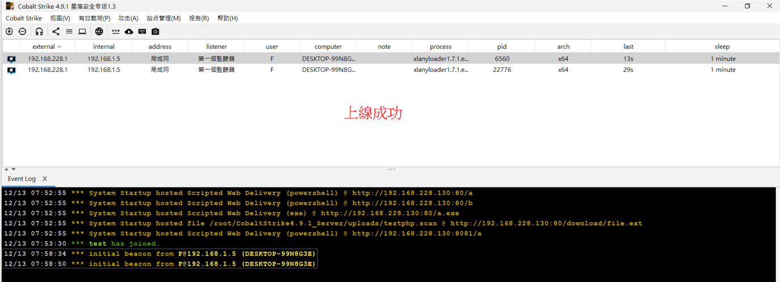Click the 'test has joined' log line
This screenshot has height=282, width=780.
tap(82, 244)
